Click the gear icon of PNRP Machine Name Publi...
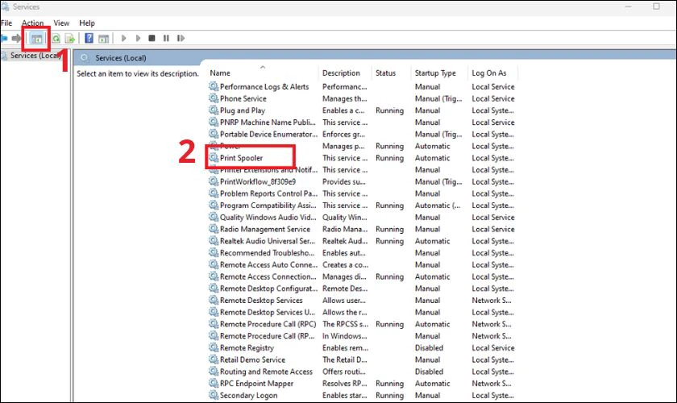 pos(214,122)
